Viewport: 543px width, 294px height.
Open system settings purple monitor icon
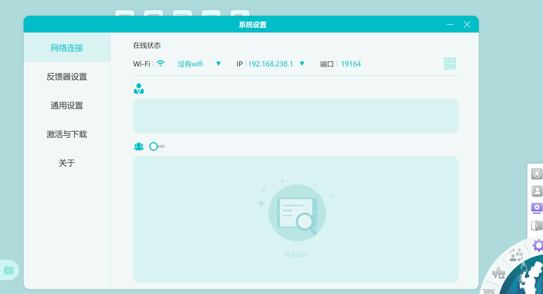point(537,208)
